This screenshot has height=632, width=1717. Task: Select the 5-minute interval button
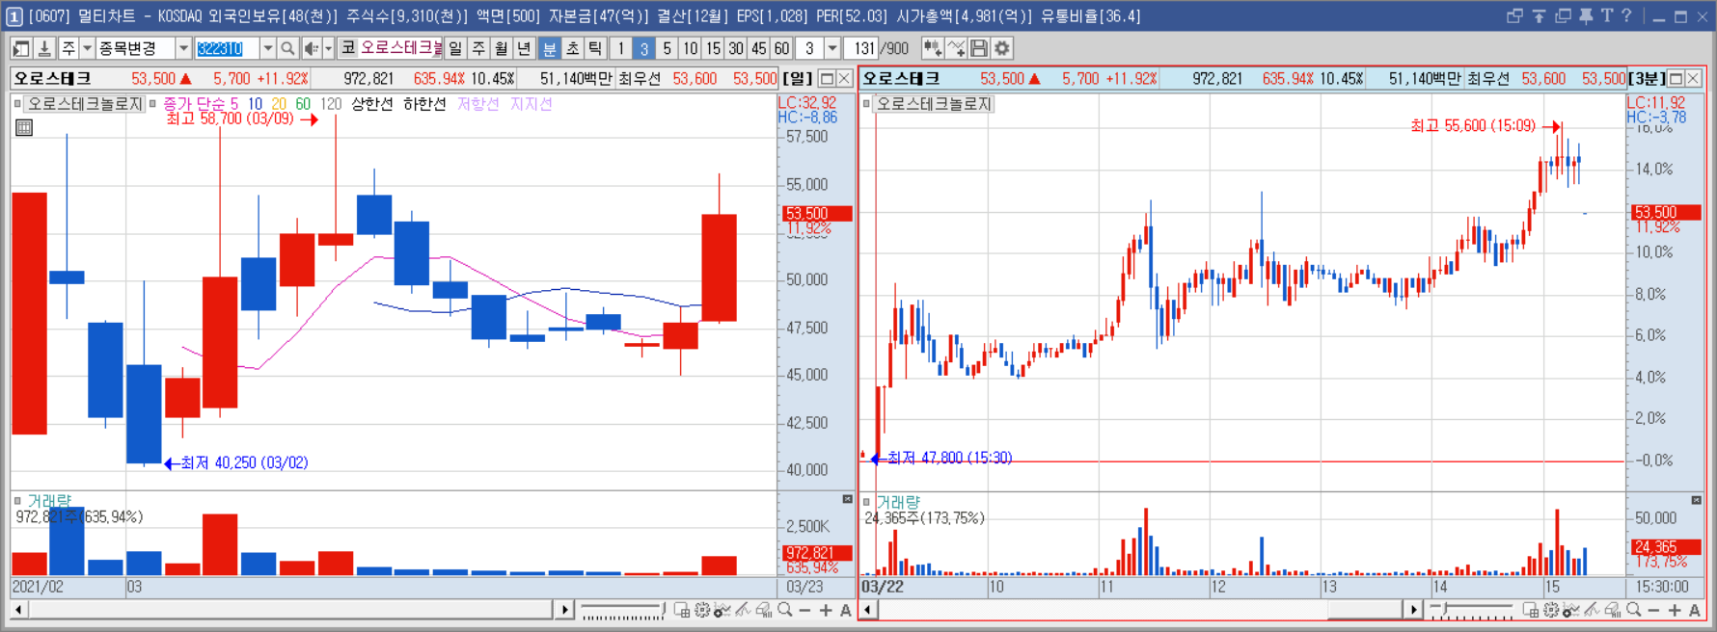point(667,48)
